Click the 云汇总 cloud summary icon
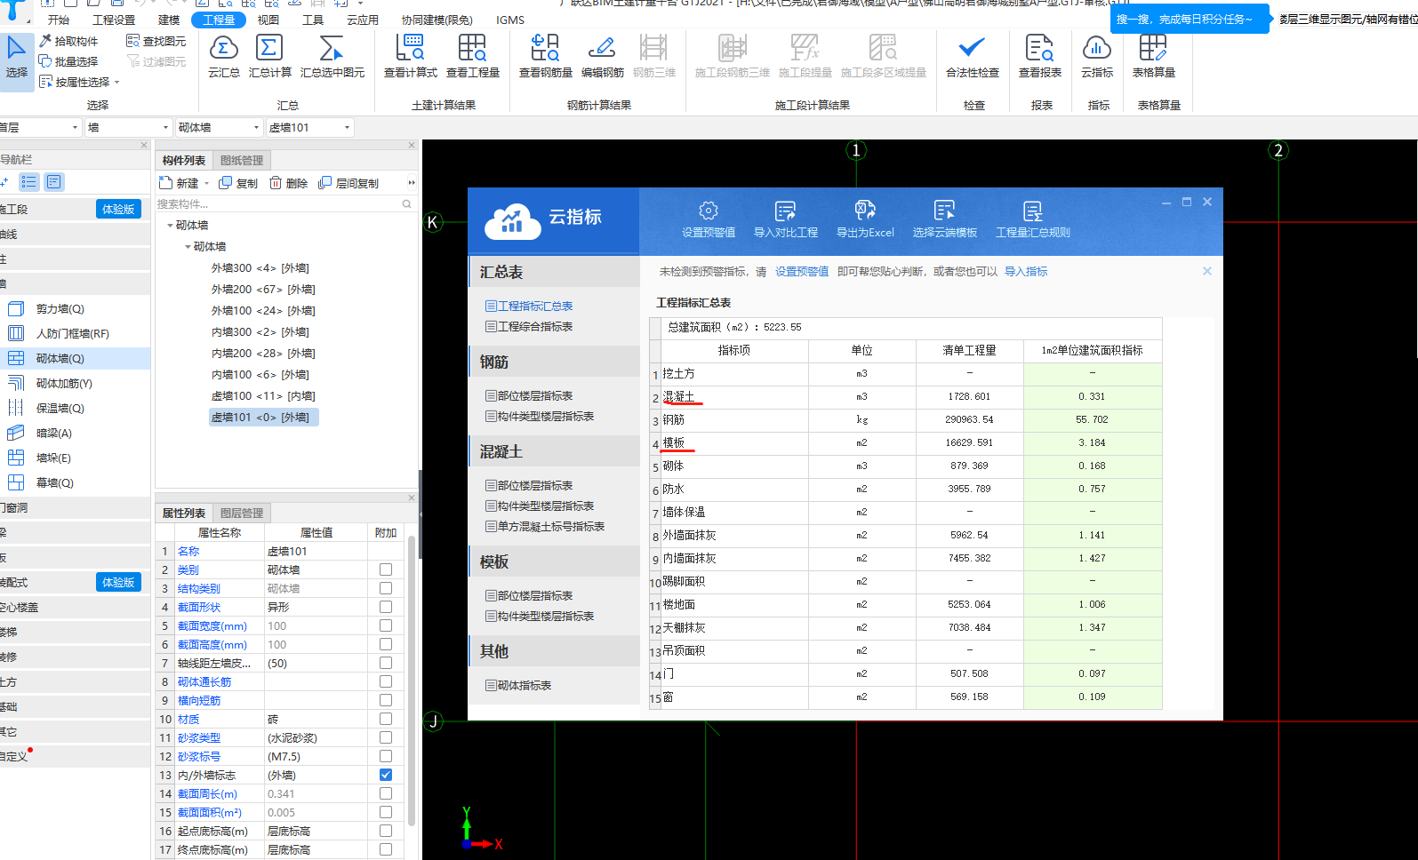 [x=224, y=57]
